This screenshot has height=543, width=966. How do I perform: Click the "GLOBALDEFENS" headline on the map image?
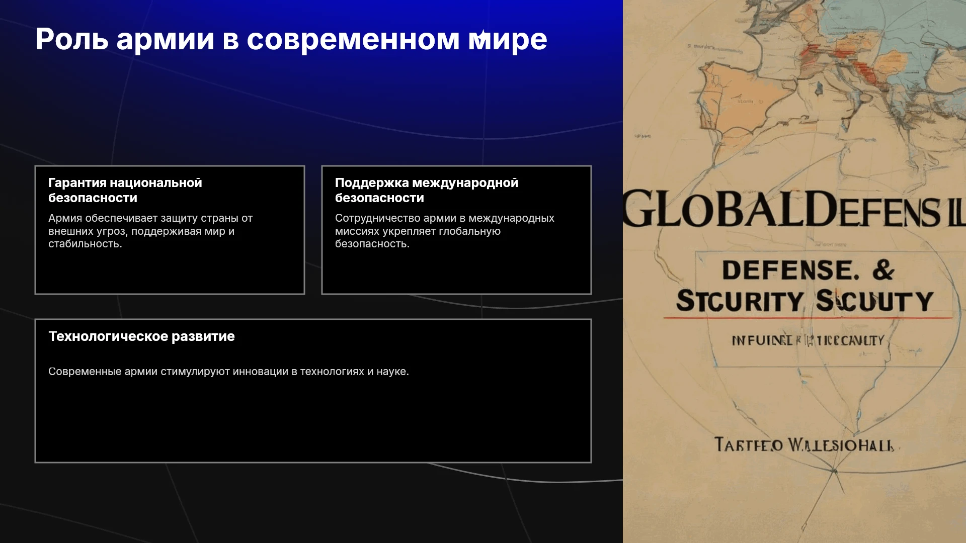(794, 209)
